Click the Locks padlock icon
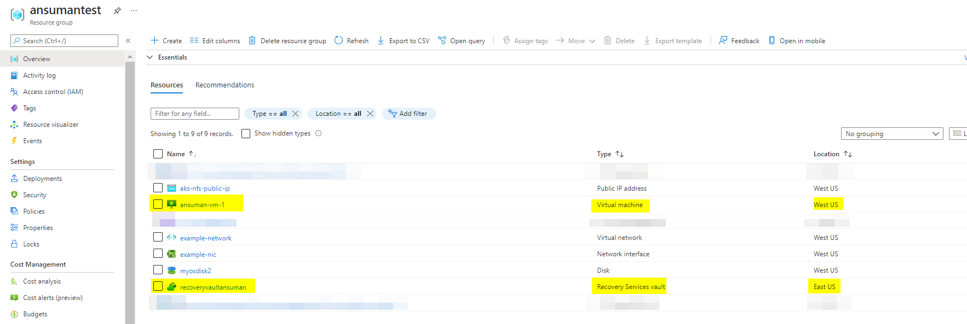The height and width of the screenshot is (324, 967). pos(14,244)
